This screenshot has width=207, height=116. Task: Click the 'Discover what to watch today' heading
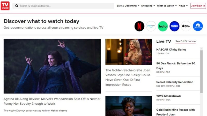click(x=41, y=21)
